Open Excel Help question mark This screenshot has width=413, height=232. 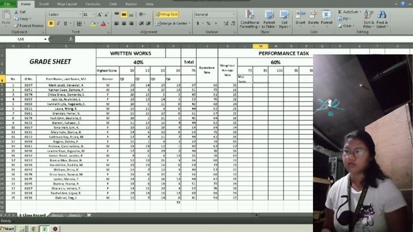[x=403, y=4]
